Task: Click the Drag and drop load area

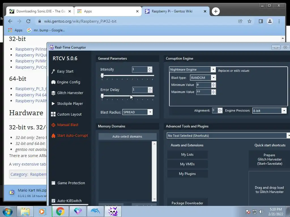Action: [x=269, y=188]
